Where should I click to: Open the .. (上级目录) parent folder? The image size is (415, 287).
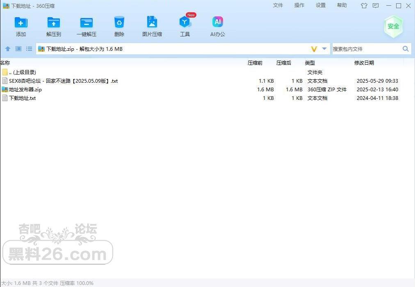(x=23, y=72)
